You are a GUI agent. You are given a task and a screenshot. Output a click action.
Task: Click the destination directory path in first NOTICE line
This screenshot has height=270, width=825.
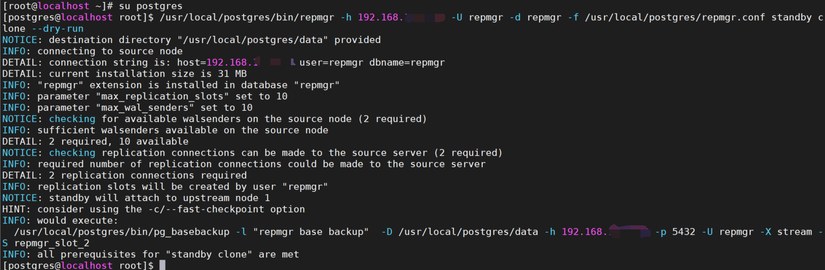coord(253,40)
